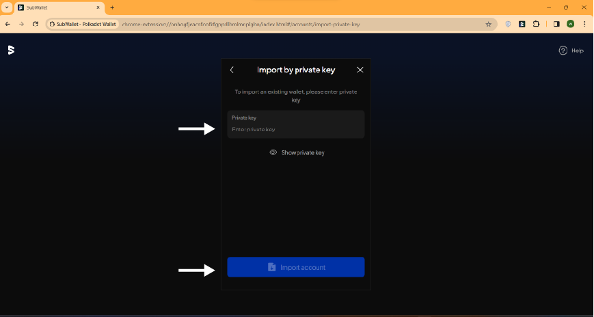Viewport: 594px width, 317px height.
Task: Open the browser Extensions puzzle icon
Action: tap(536, 24)
